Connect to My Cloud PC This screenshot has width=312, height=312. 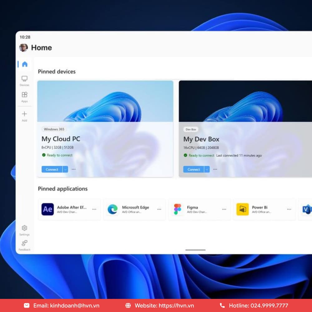52,169
